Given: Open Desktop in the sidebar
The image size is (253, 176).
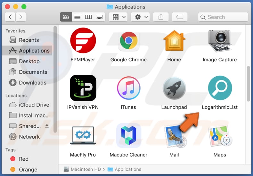Looking at the screenshot, I should pyautogui.click(x=27, y=61).
